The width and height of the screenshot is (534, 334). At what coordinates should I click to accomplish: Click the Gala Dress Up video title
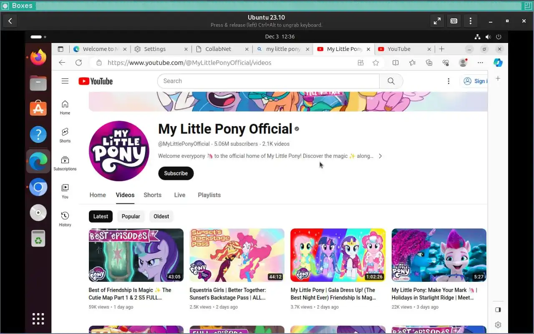coord(333,294)
